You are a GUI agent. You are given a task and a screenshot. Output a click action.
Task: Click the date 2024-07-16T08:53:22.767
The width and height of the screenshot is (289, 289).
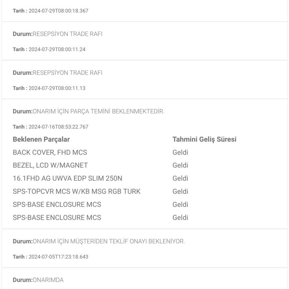coord(58,127)
